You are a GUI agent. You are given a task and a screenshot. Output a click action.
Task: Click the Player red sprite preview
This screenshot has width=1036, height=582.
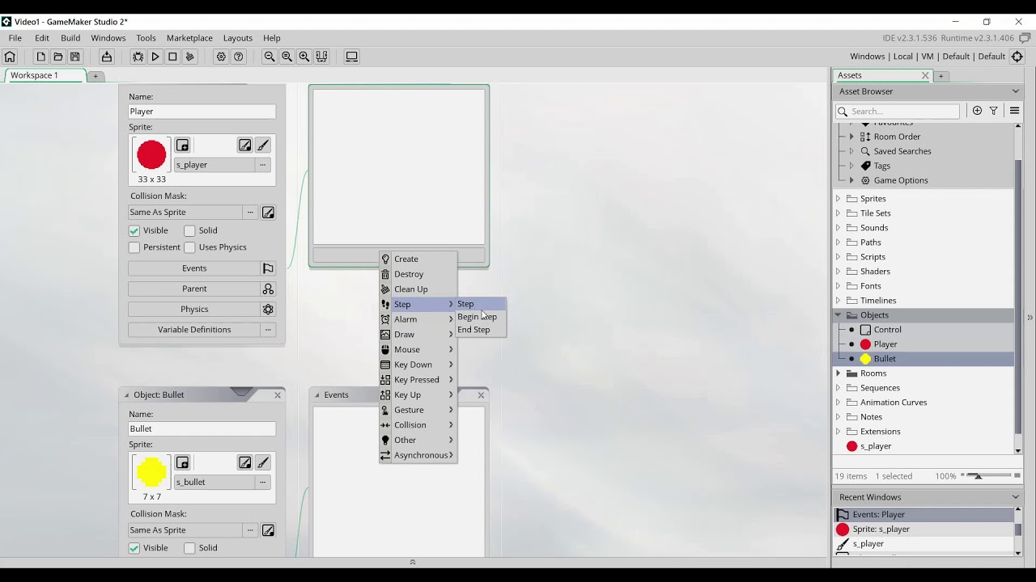[x=151, y=155]
